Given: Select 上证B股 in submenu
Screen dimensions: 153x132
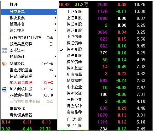Looking at the screenshot, I should [x=73, y=18].
